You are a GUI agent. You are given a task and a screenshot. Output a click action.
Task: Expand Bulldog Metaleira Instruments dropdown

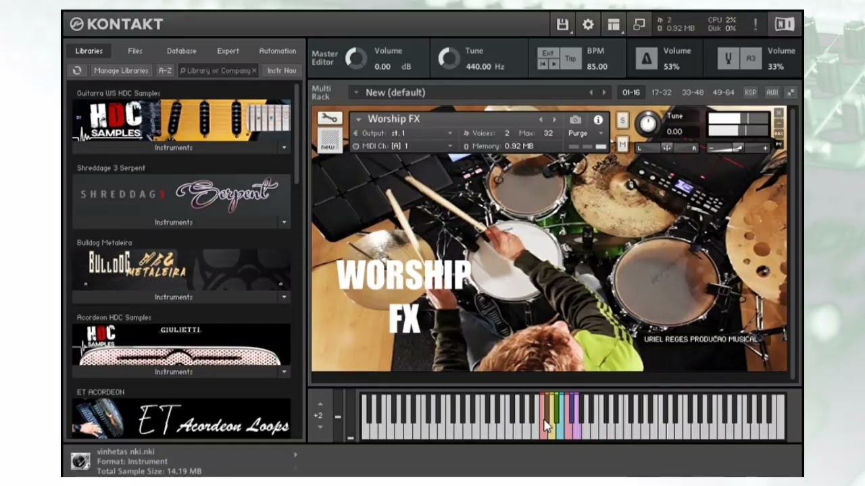point(284,298)
